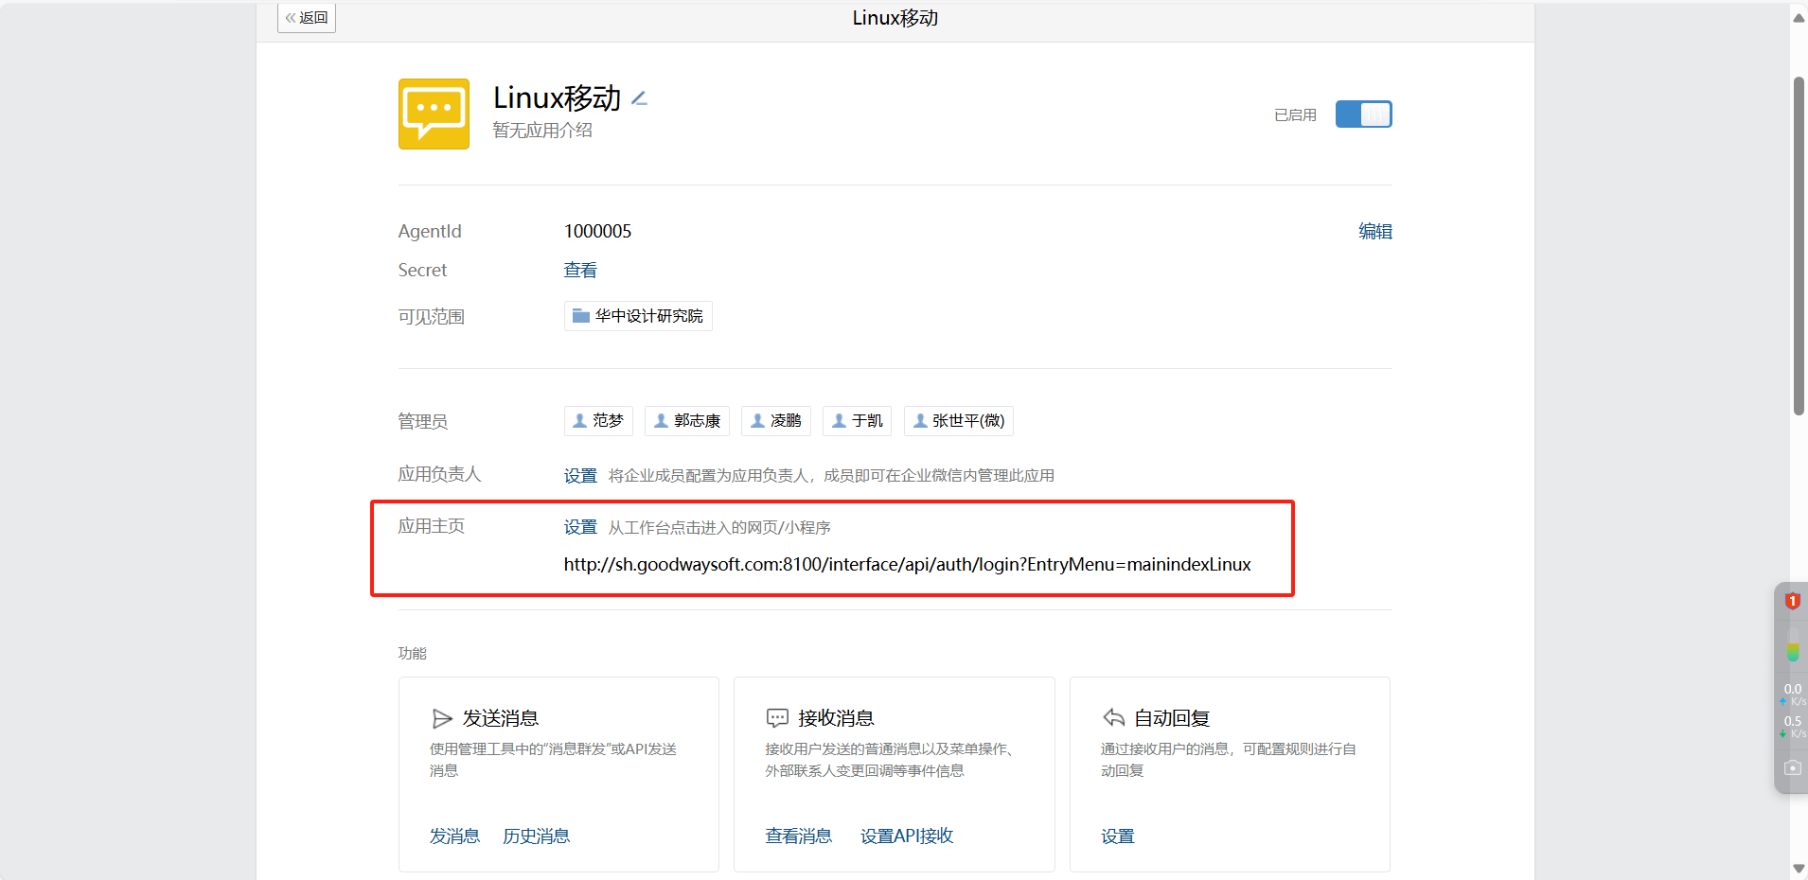Click the 发送消息 paper plane icon
1808x880 pixels.
pyautogui.click(x=442, y=719)
